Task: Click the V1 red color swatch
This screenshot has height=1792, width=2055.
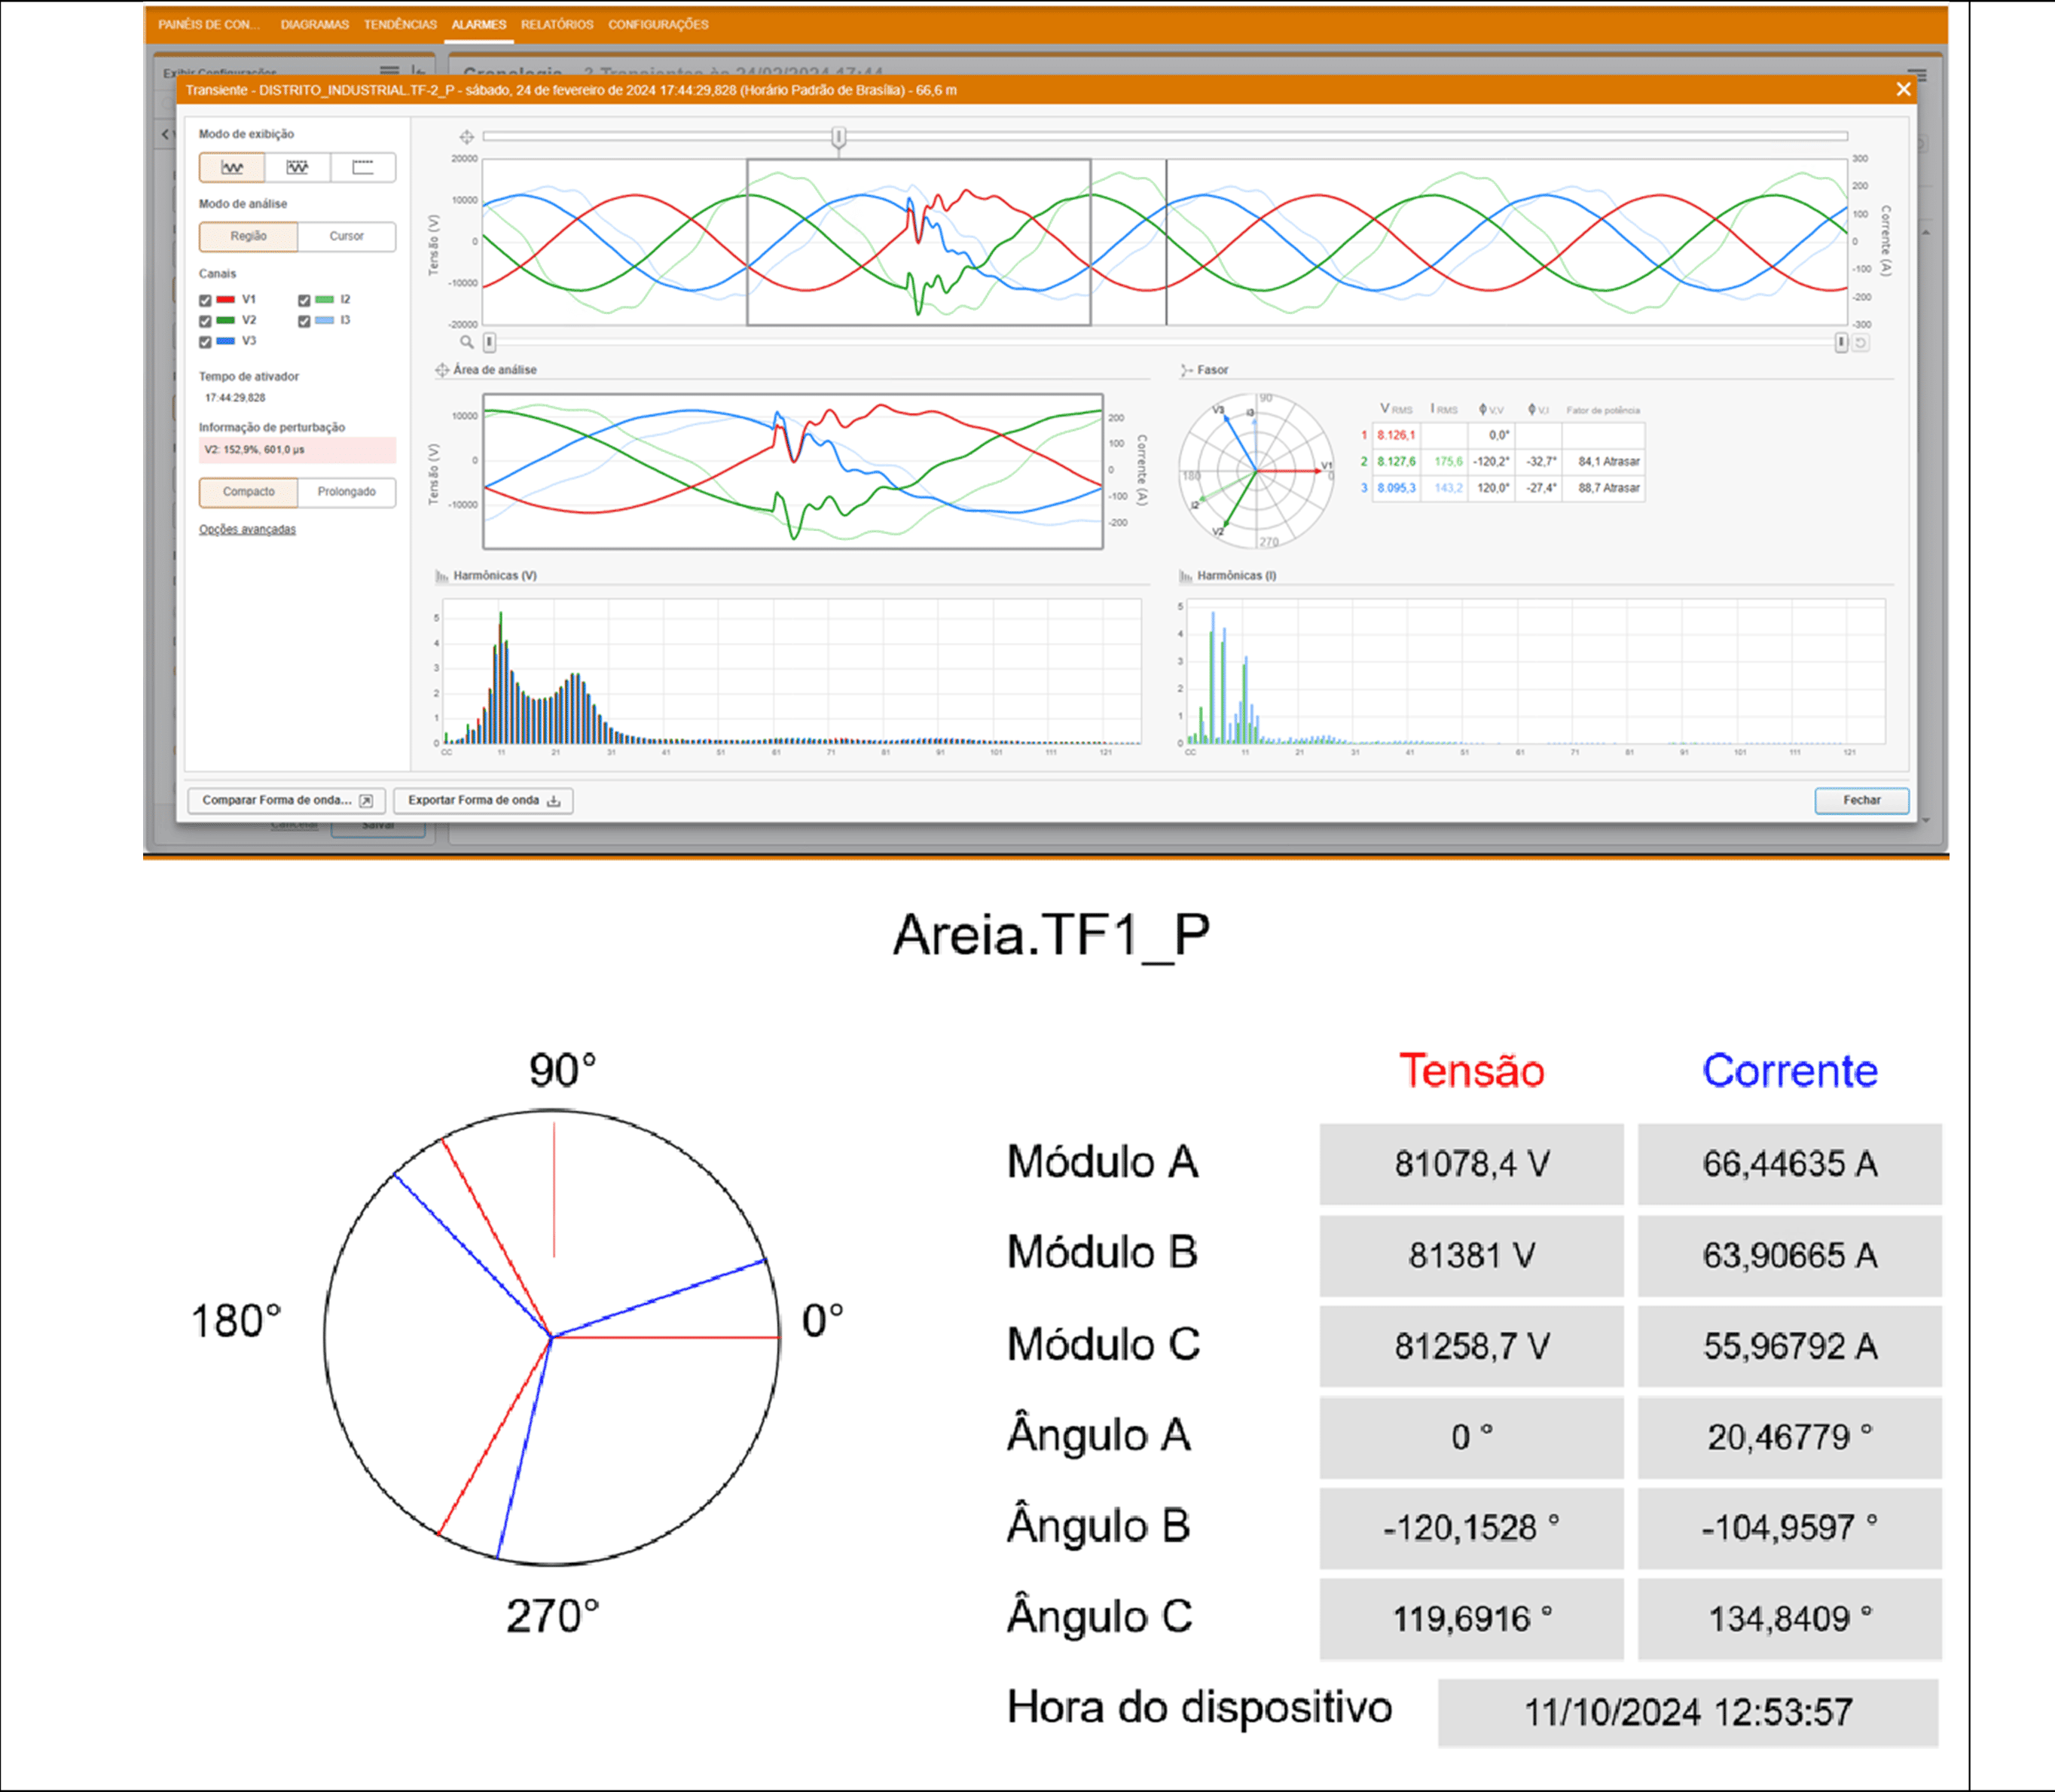Action: point(226,300)
